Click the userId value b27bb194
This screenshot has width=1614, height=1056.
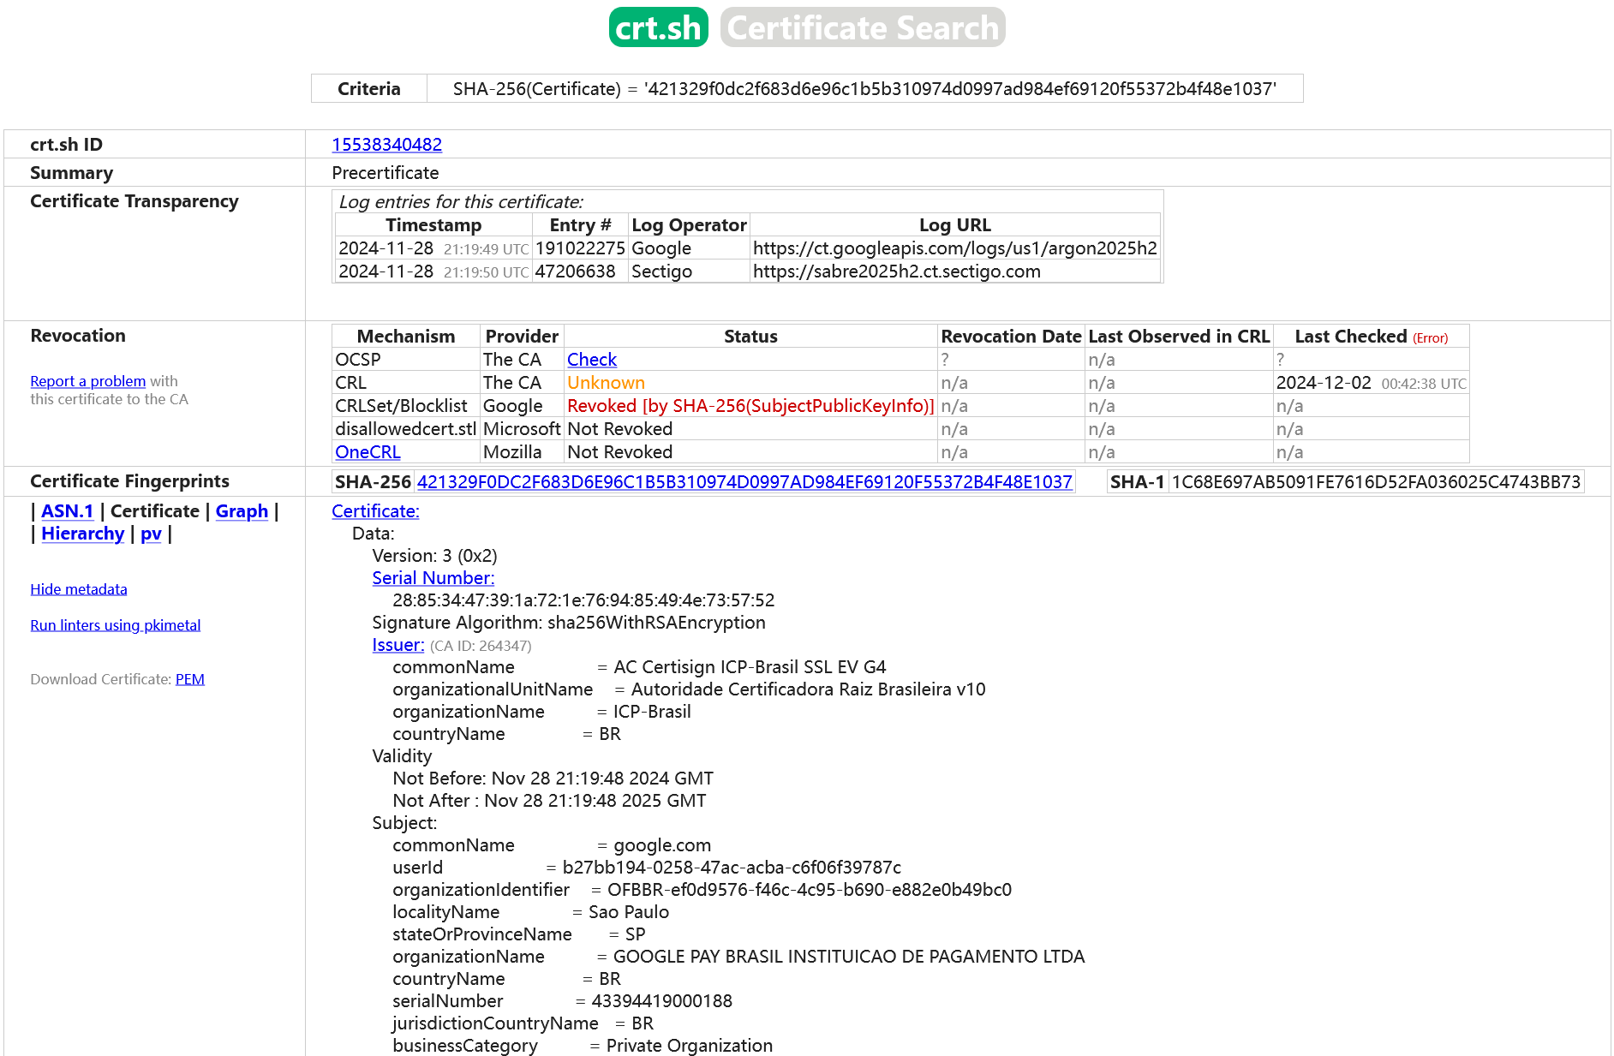point(732,868)
